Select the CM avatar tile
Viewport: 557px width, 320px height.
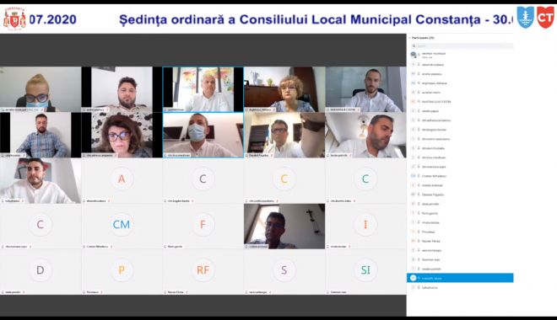tap(122, 226)
